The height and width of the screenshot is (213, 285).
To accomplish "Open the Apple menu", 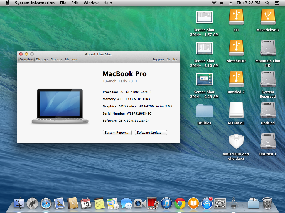I will (8, 3).
